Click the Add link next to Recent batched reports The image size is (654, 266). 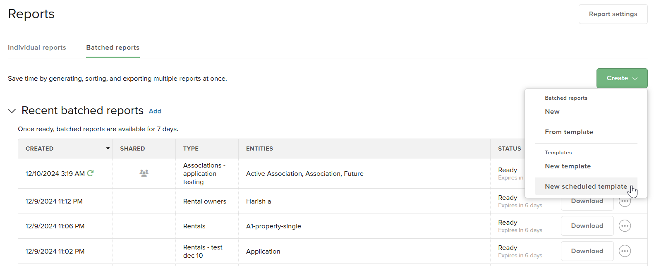pos(155,111)
